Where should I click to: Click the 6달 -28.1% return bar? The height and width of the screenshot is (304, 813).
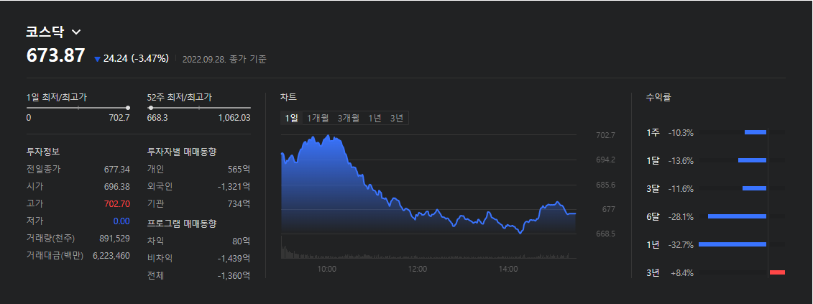pos(738,216)
